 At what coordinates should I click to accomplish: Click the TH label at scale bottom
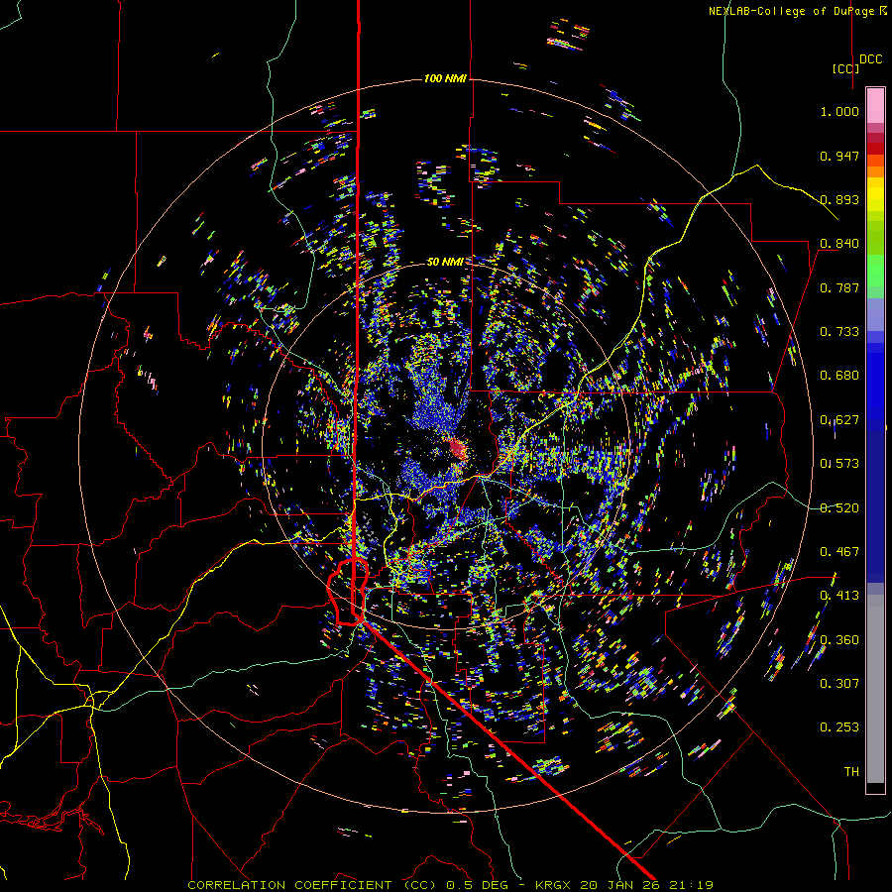(851, 772)
